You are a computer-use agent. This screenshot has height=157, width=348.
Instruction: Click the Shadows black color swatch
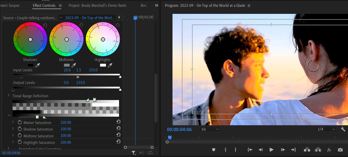pyautogui.click(x=31, y=65)
